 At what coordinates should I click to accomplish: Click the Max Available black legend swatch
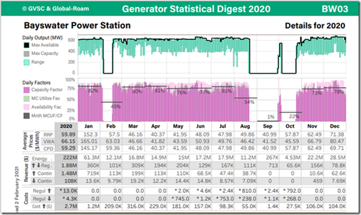click(26, 45)
